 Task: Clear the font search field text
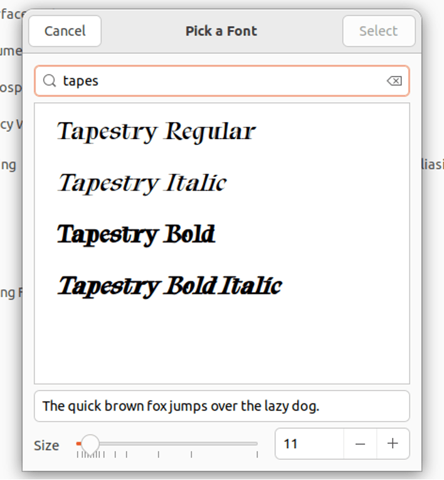(394, 81)
